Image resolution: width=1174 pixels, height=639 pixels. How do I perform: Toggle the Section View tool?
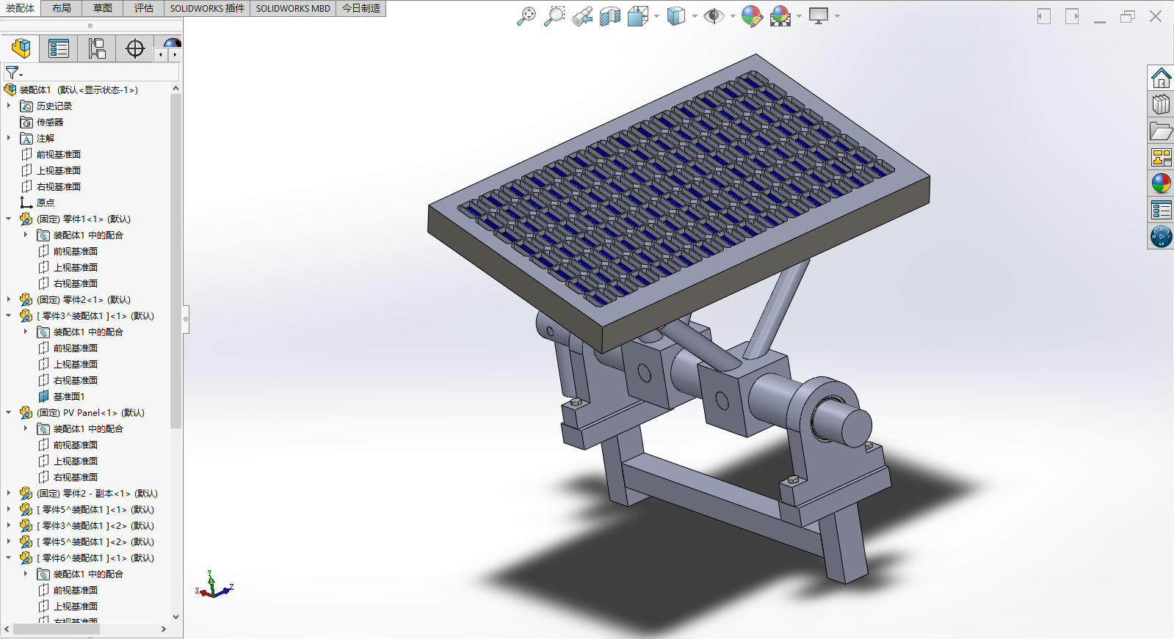click(610, 16)
